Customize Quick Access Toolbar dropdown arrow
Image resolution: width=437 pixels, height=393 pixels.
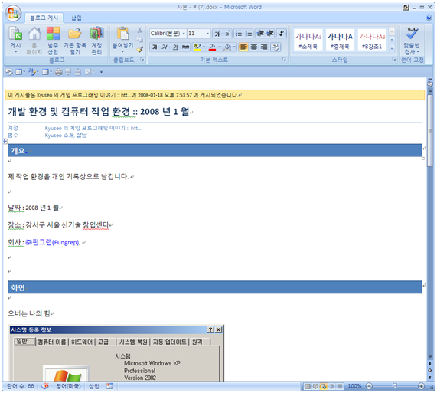[101, 72]
